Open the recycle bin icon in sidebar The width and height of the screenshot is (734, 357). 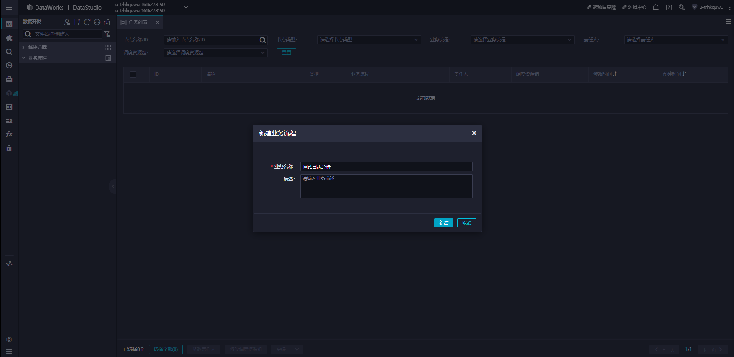(x=9, y=148)
